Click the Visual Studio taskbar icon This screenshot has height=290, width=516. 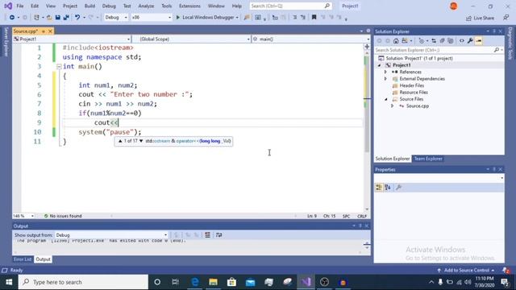306,282
